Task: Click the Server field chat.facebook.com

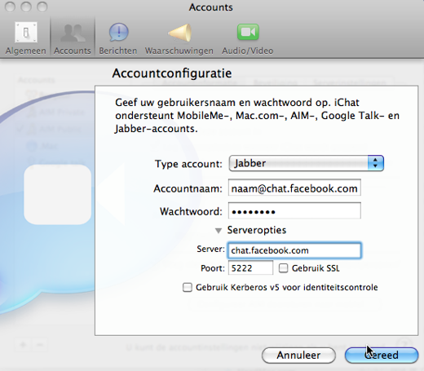Action: point(294,250)
